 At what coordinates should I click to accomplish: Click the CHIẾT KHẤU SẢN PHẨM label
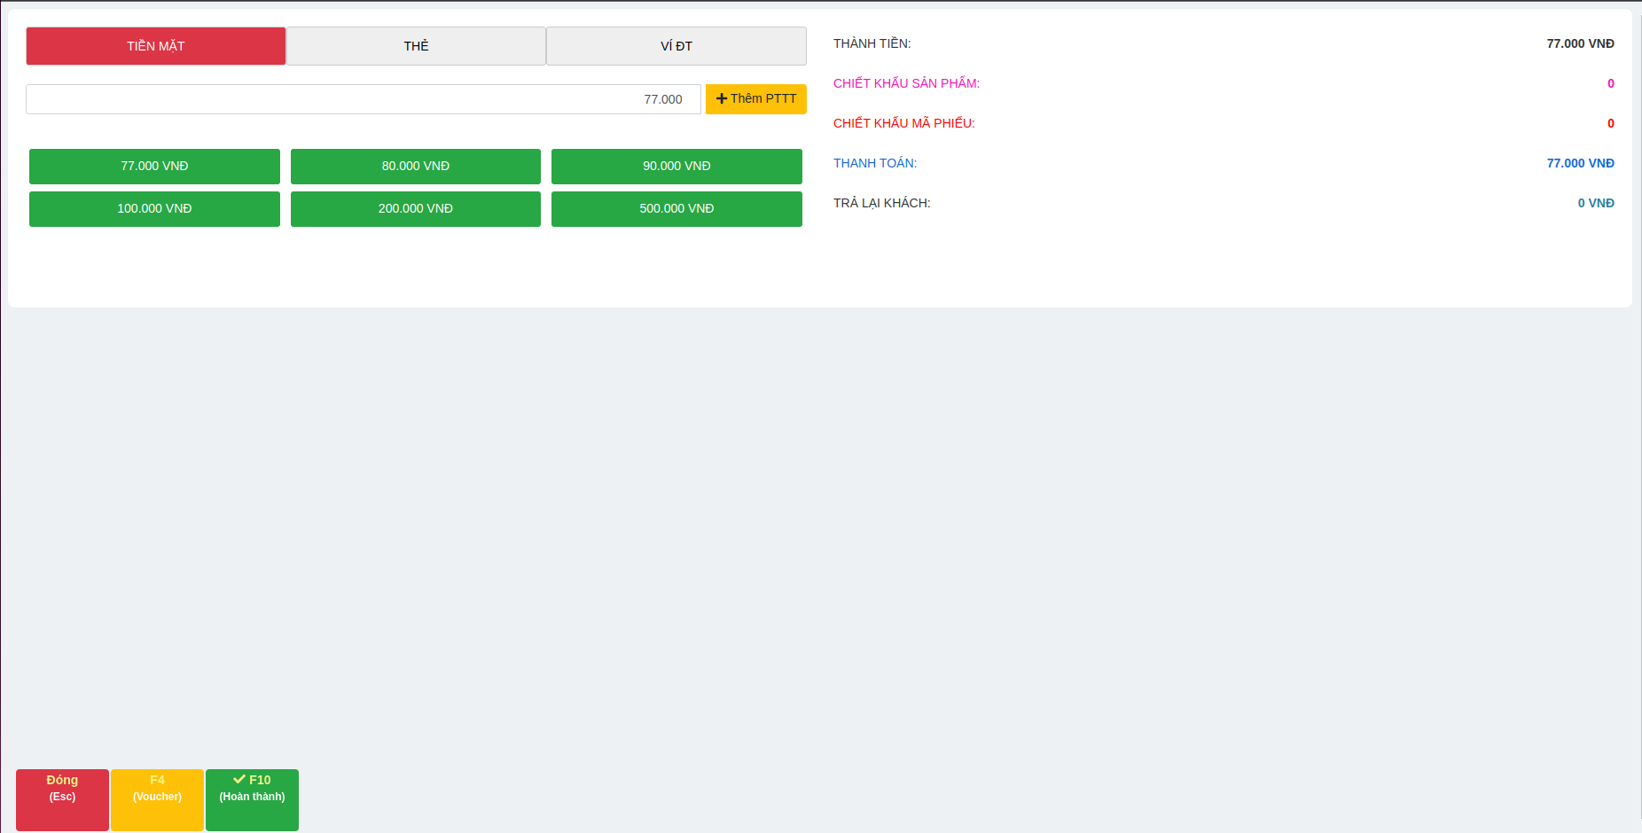906,83
